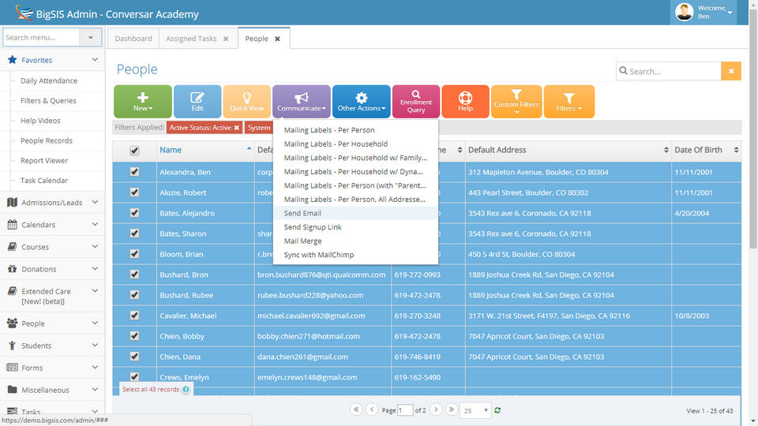The image size is (758, 426).
Task: Remove the Active Status filter tag
Action: (236, 128)
